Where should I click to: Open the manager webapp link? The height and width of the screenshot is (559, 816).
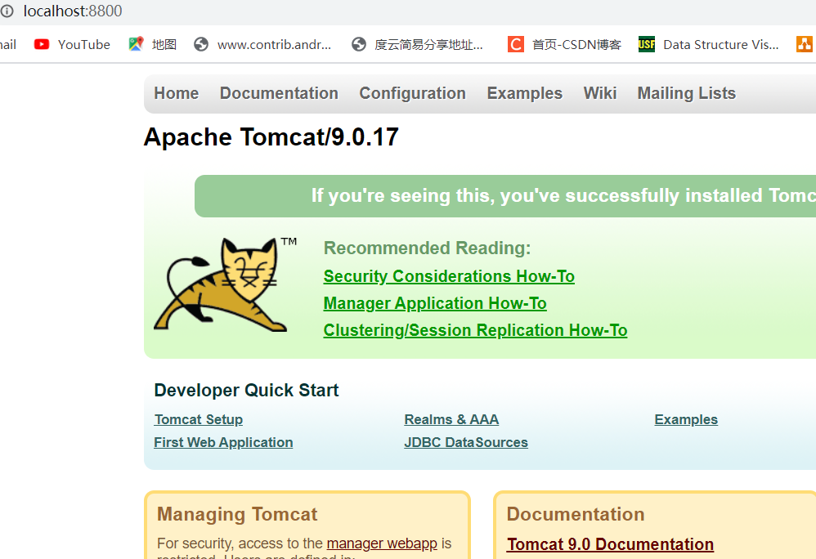point(382,543)
